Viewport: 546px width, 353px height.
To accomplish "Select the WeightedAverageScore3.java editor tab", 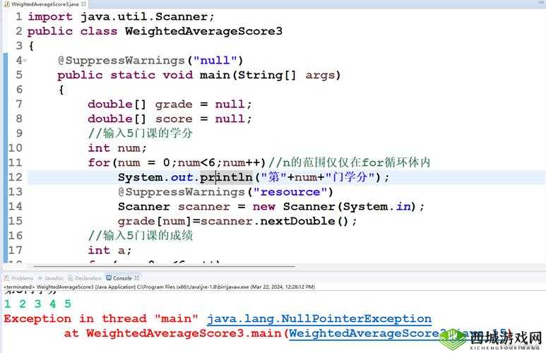I will tap(45, 4).
